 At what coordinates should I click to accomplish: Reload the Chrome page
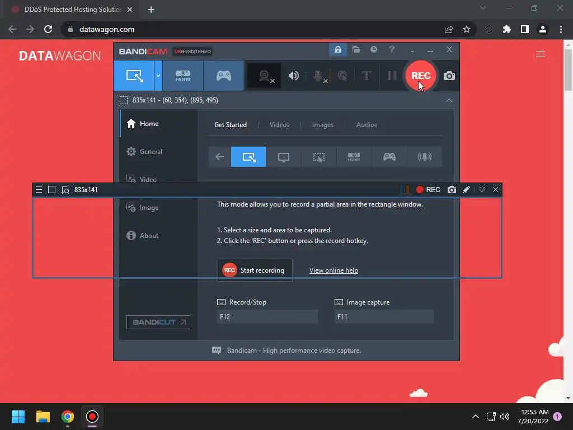[48, 29]
